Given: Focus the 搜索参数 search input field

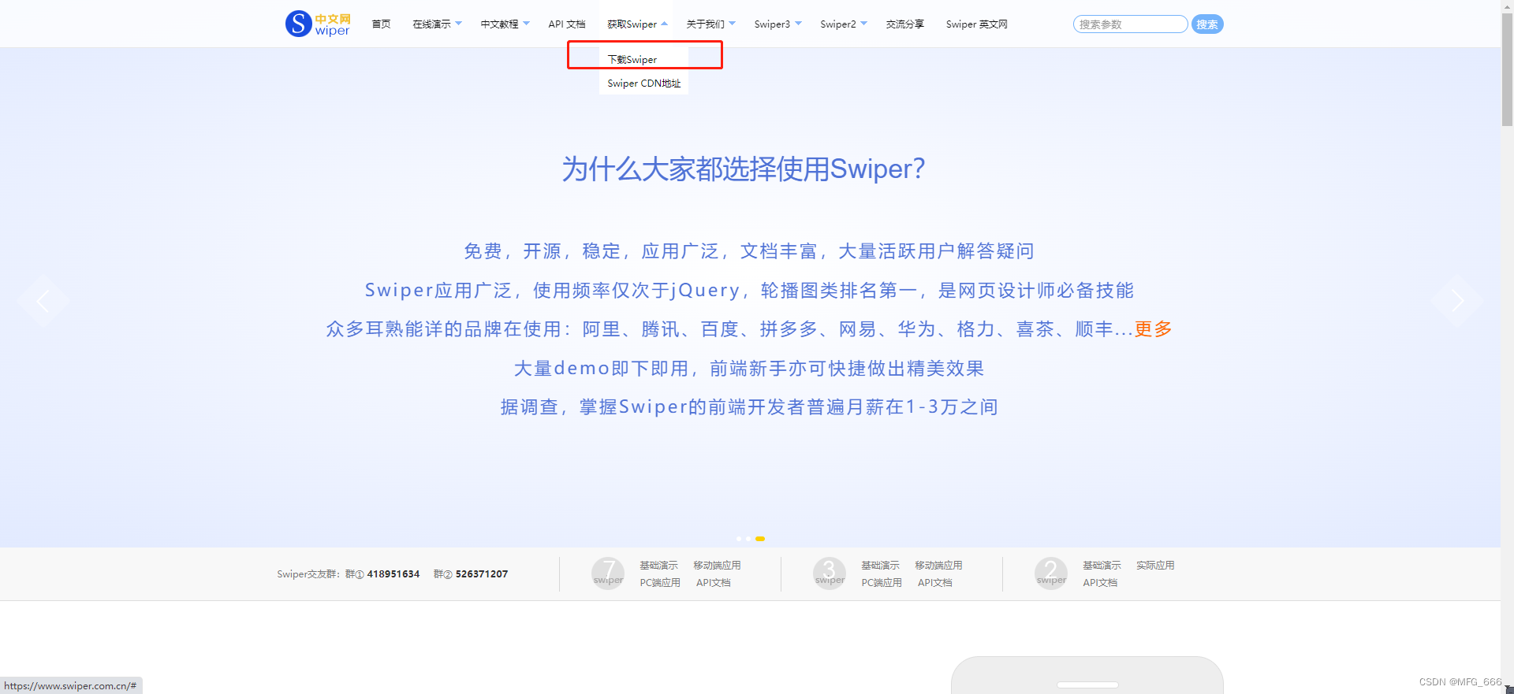Looking at the screenshot, I should (x=1130, y=24).
